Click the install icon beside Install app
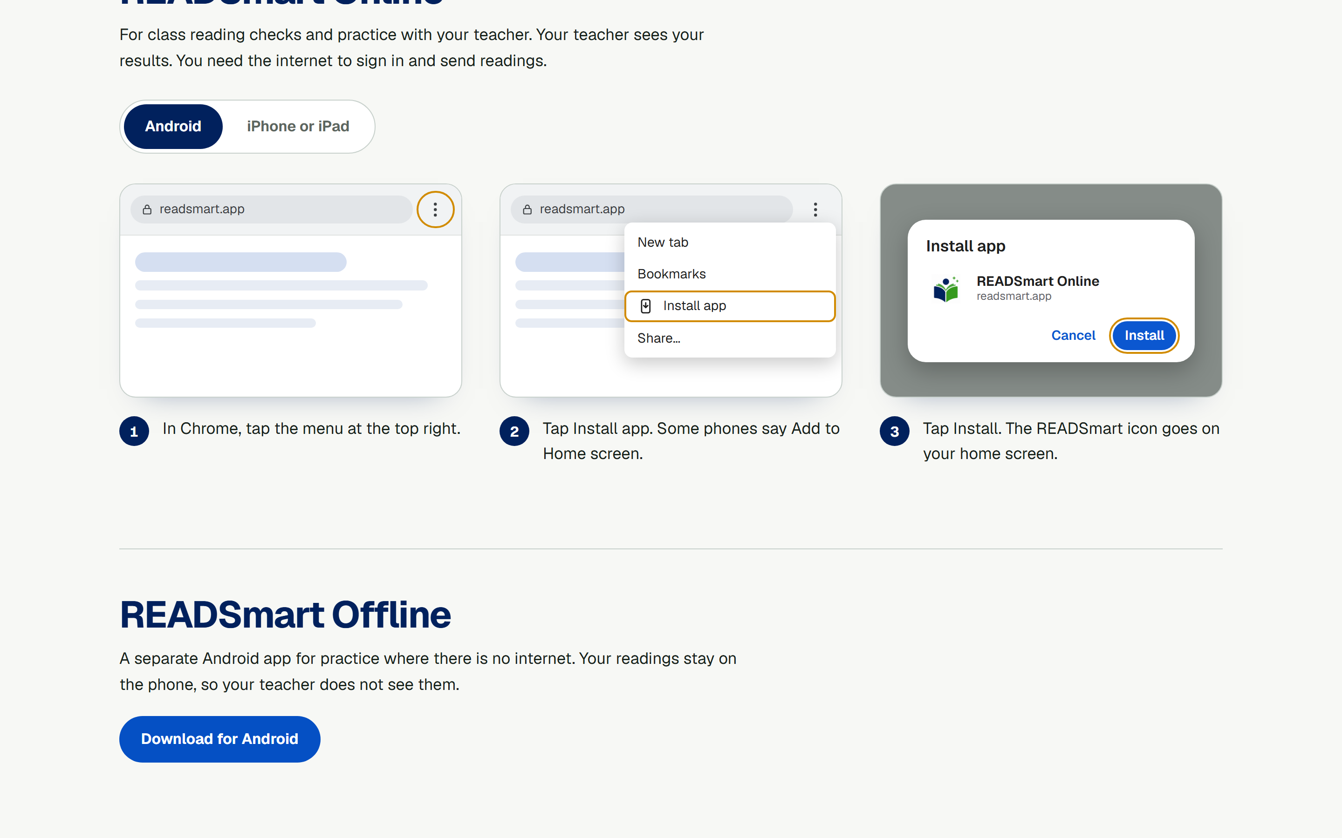Viewport: 1342px width, 838px height. 645,306
